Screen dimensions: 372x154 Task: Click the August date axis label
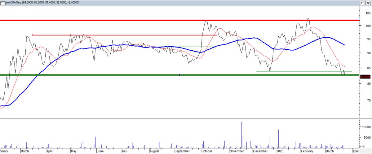pyautogui.click(x=154, y=151)
